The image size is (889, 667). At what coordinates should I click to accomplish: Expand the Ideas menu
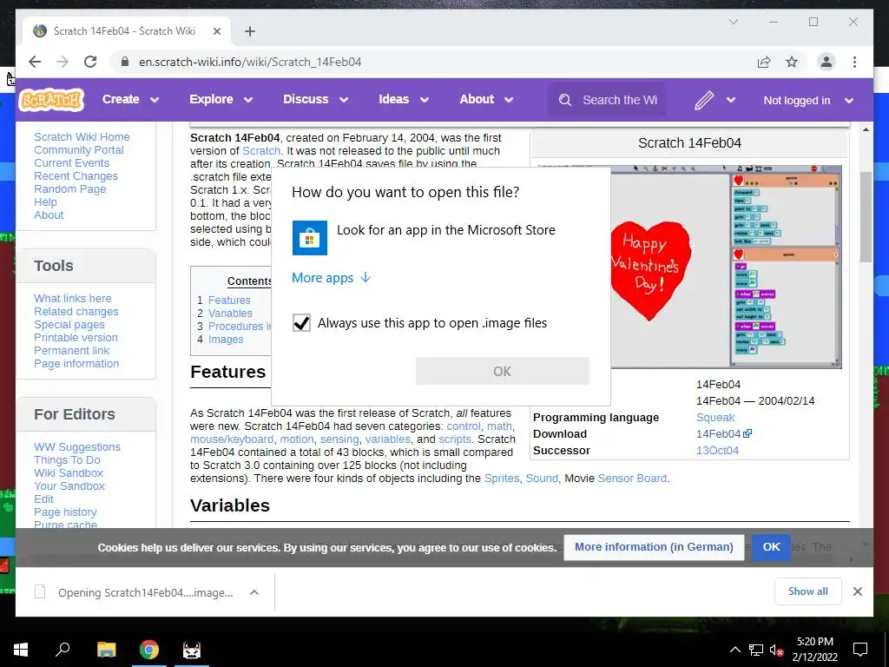pyautogui.click(x=404, y=99)
